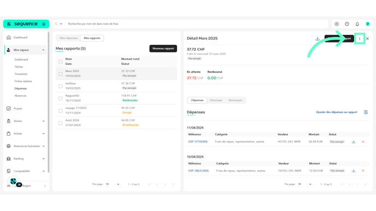
Task: Open the Rapport02 report row
Action: (116, 98)
